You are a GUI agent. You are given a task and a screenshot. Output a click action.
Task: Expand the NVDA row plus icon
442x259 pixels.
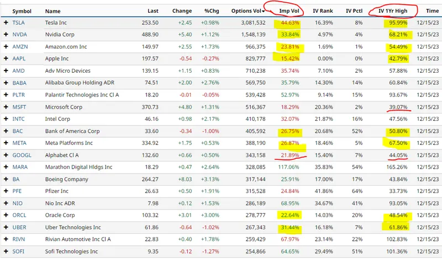[6, 34]
